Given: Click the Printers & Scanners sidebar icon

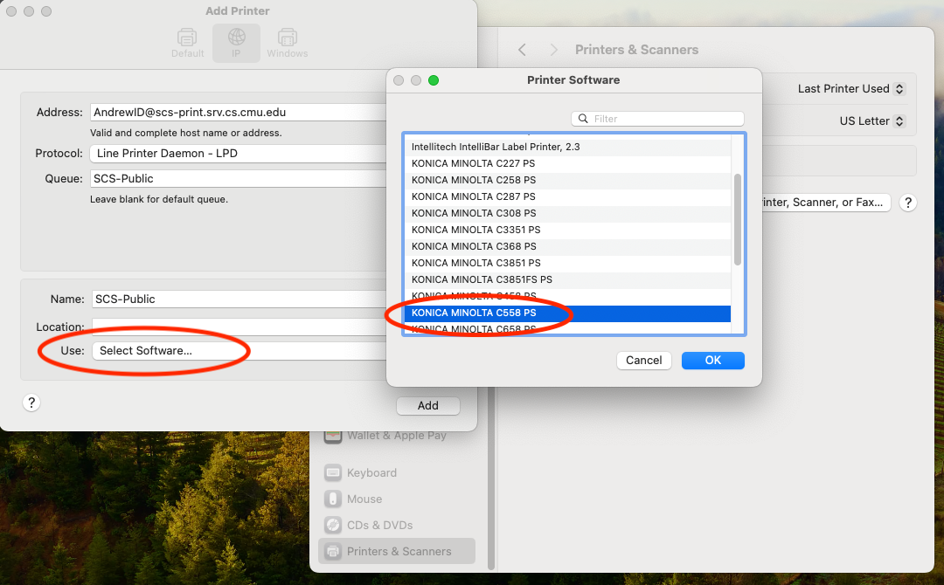Looking at the screenshot, I should tap(333, 551).
